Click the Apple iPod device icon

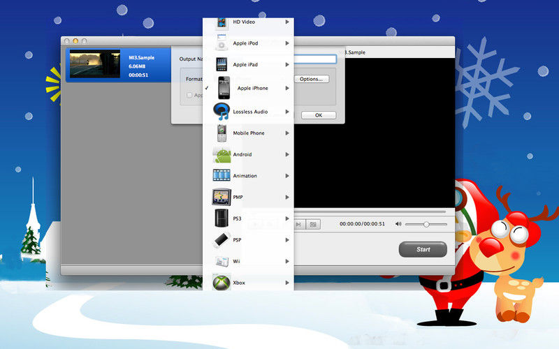[x=222, y=43]
